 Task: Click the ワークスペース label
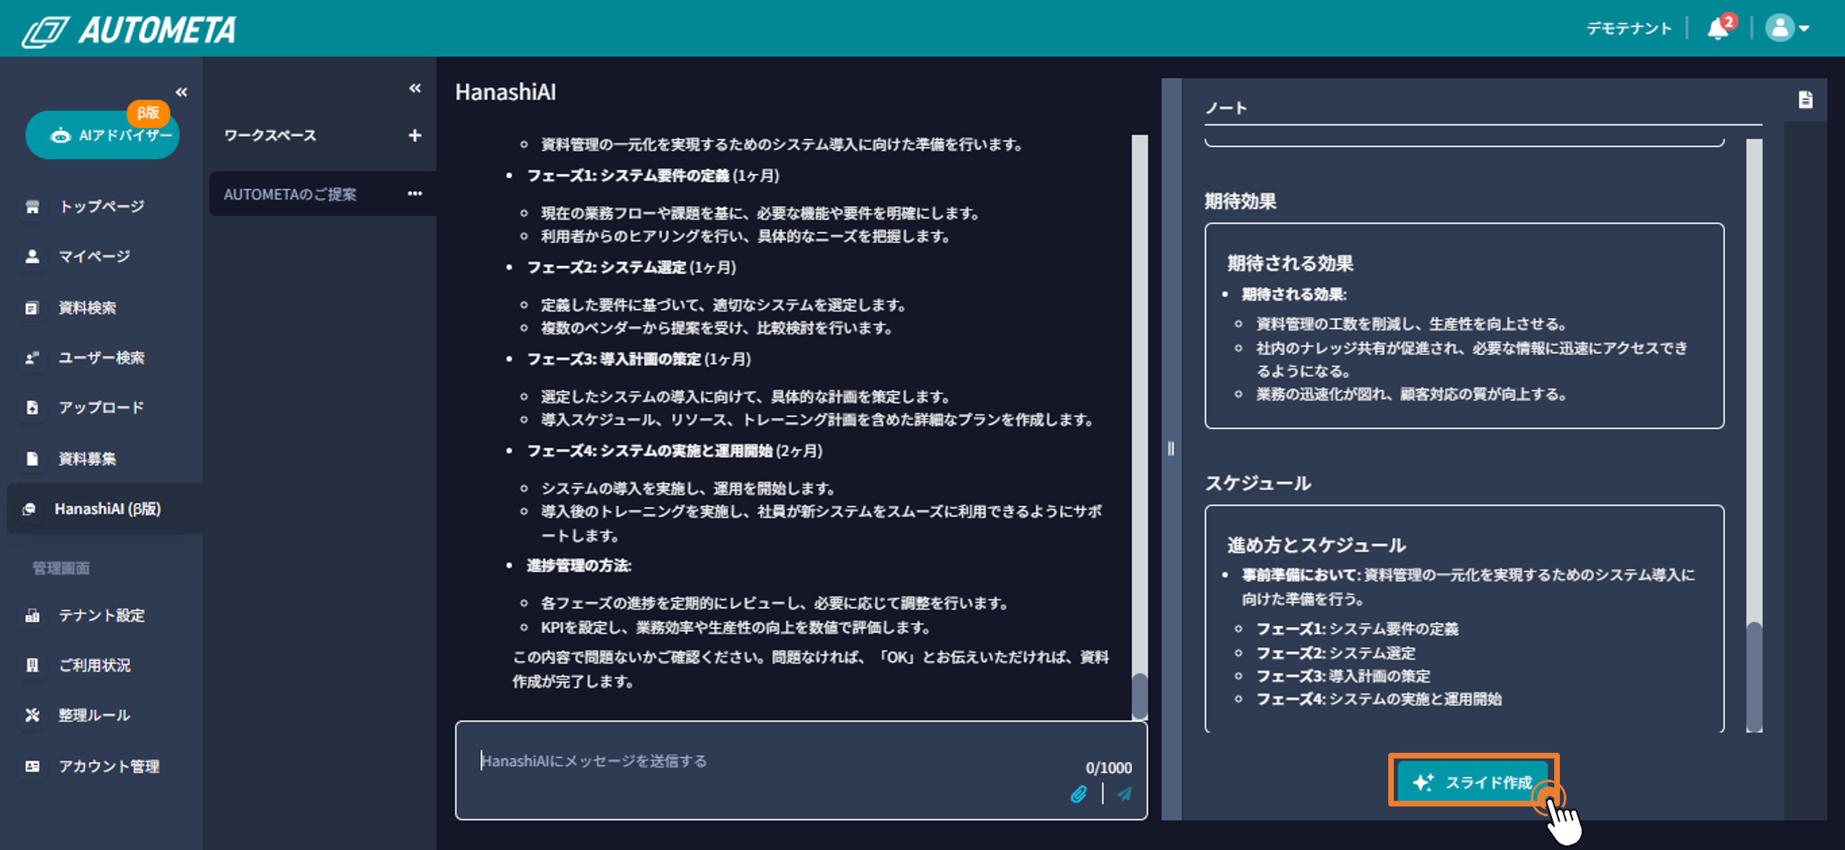tap(270, 135)
